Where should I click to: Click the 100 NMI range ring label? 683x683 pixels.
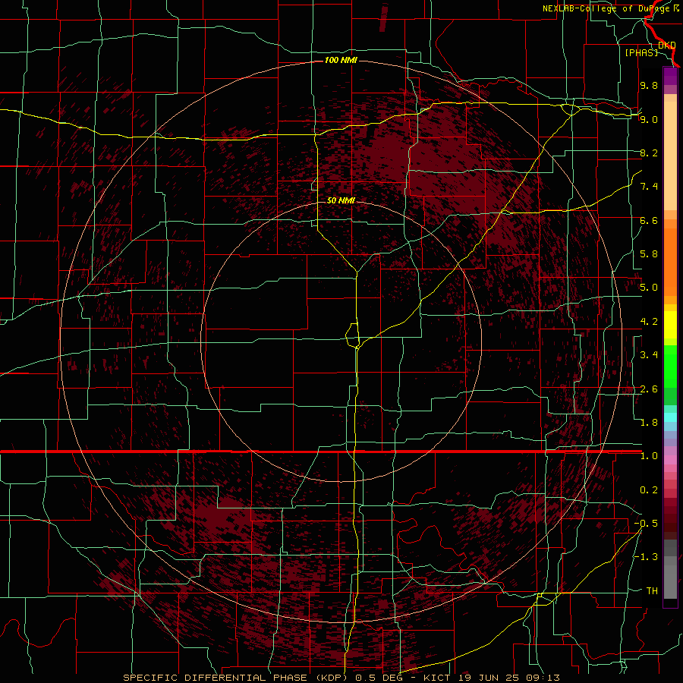pos(341,60)
